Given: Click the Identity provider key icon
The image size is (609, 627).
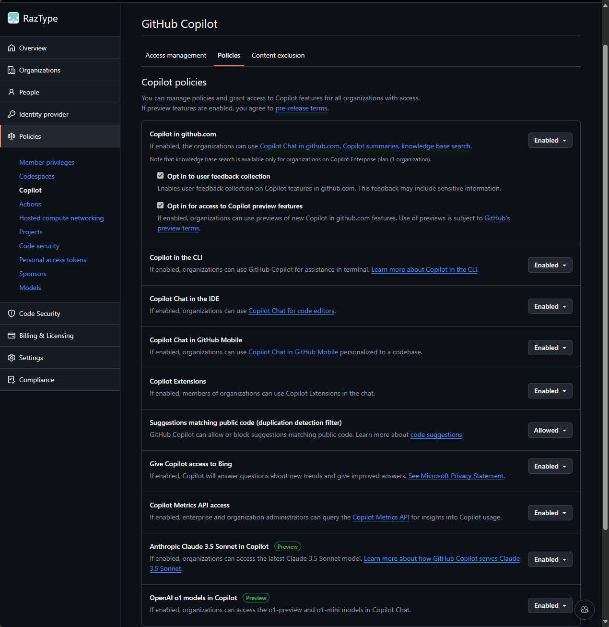Looking at the screenshot, I should coord(12,114).
